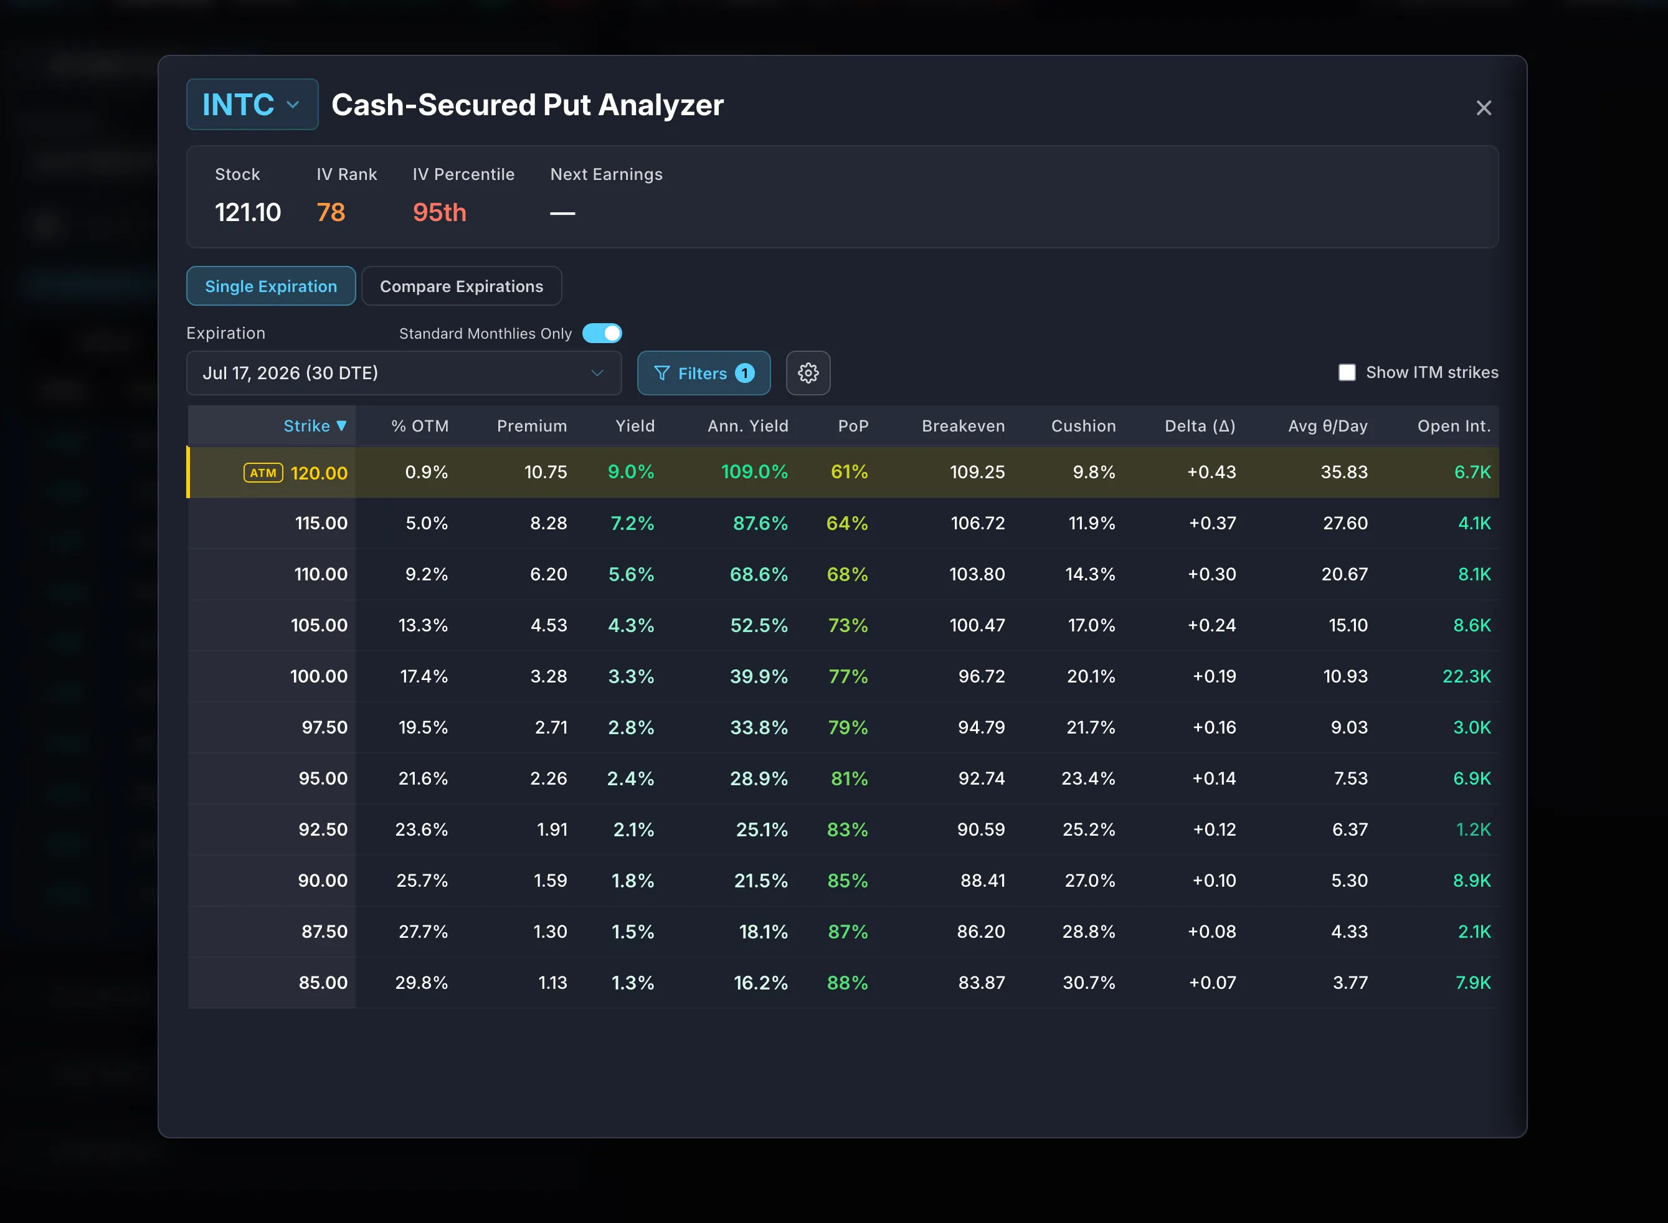Toggle the Standard Monthlies Only switch
This screenshot has height=1223, width=1668.
click(601, 333)
